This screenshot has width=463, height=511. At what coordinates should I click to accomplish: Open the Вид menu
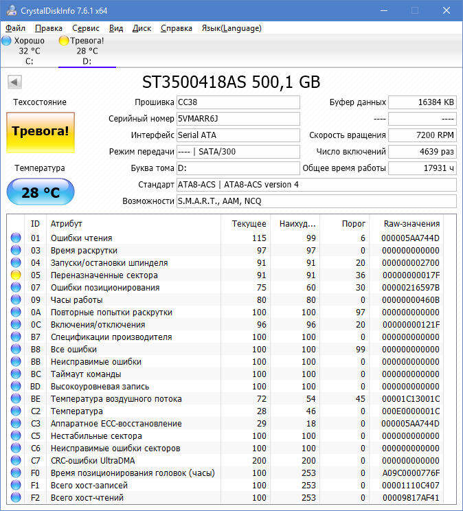[115, 28]
